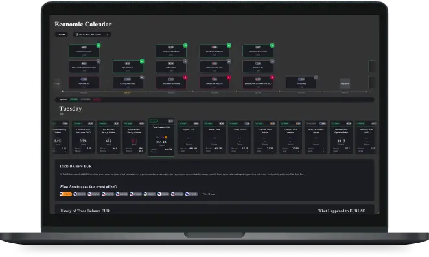This screenshot has height=257, width=429.
Task: Click red square icon in fourth Tuesday card
Action: pyautogui.click(x=133, y=141)
